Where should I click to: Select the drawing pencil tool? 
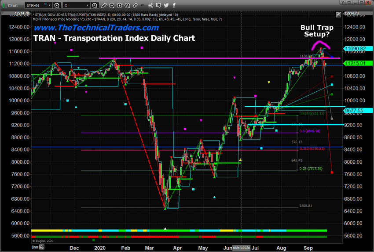[x=104, y=5]
